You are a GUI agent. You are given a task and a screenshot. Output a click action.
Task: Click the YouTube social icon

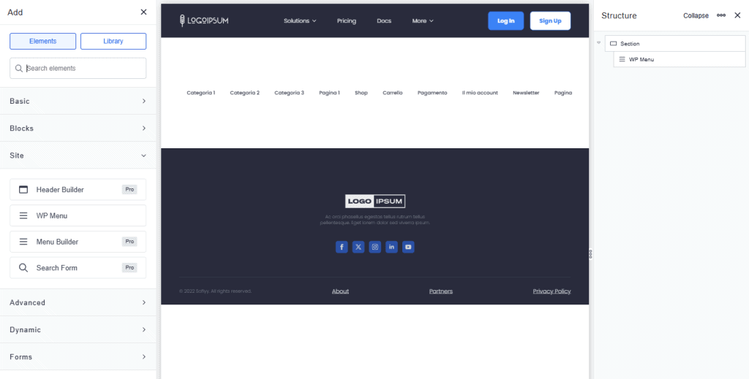coord(408,247)
